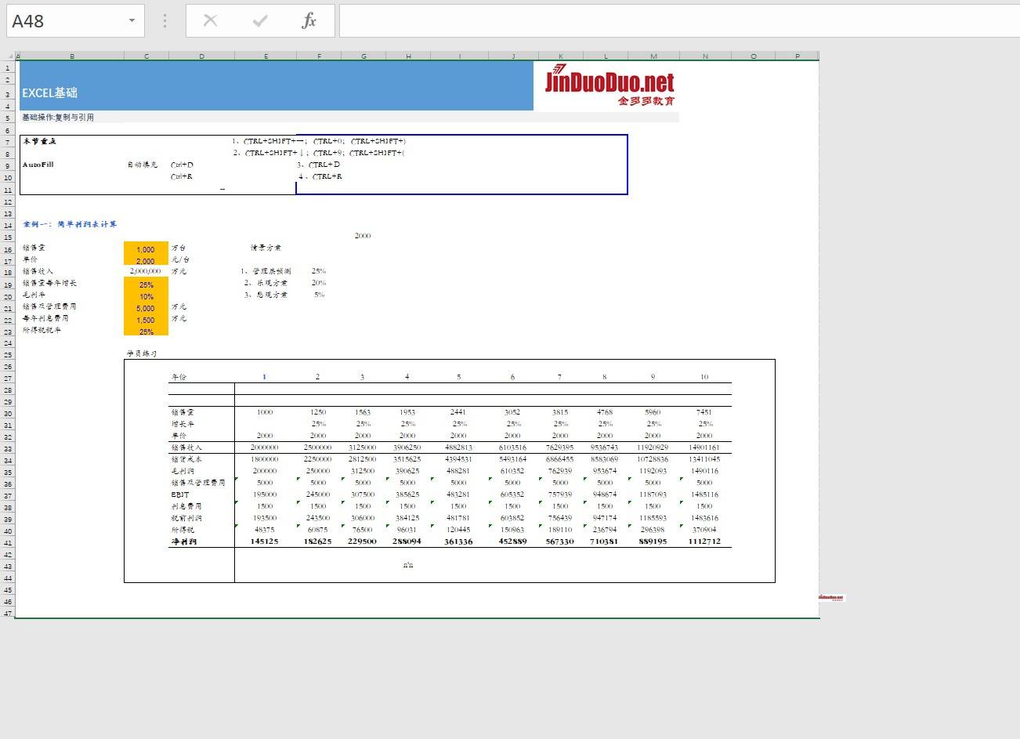Click the Select All corner of the sheet
The image size is (1020, 739).
click(10, 56)
